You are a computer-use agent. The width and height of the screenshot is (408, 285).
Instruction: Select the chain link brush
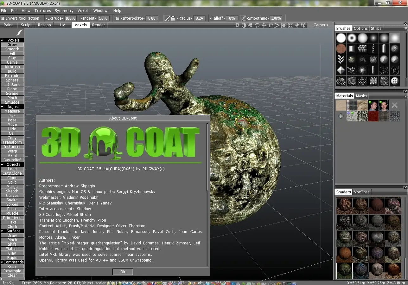coord(373,49)
